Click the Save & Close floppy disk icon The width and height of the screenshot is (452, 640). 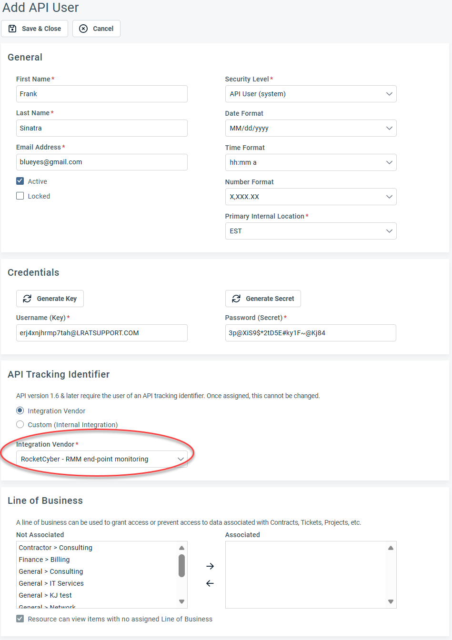(13, 29)
